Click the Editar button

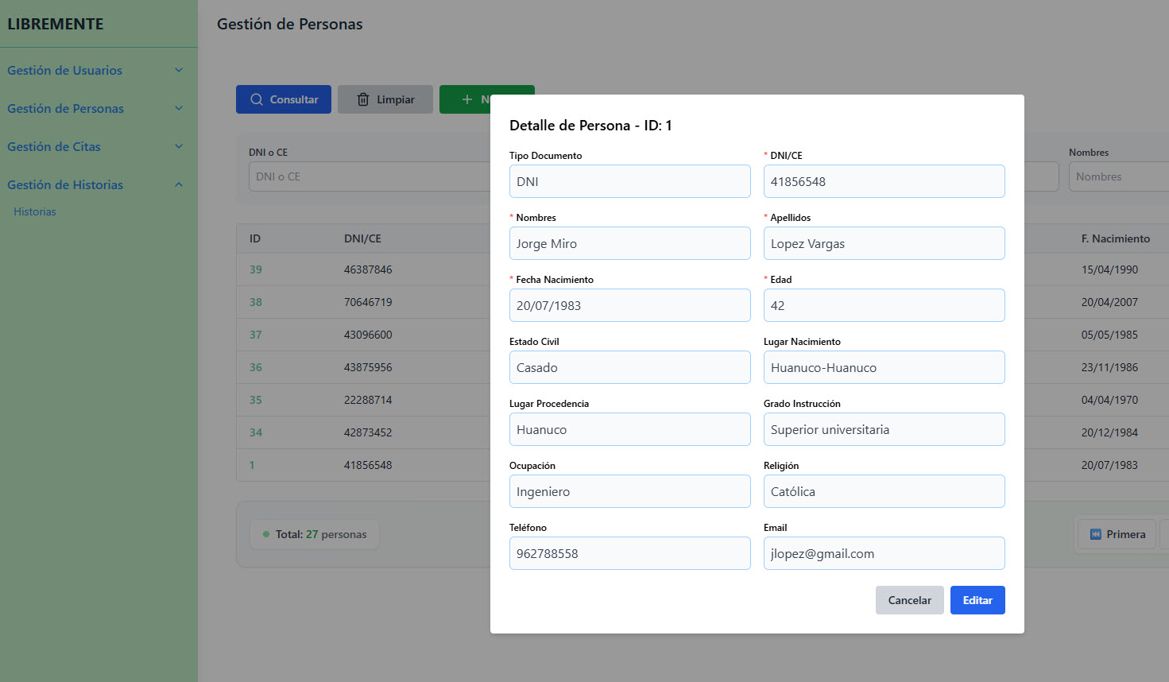tap(977, 600)
